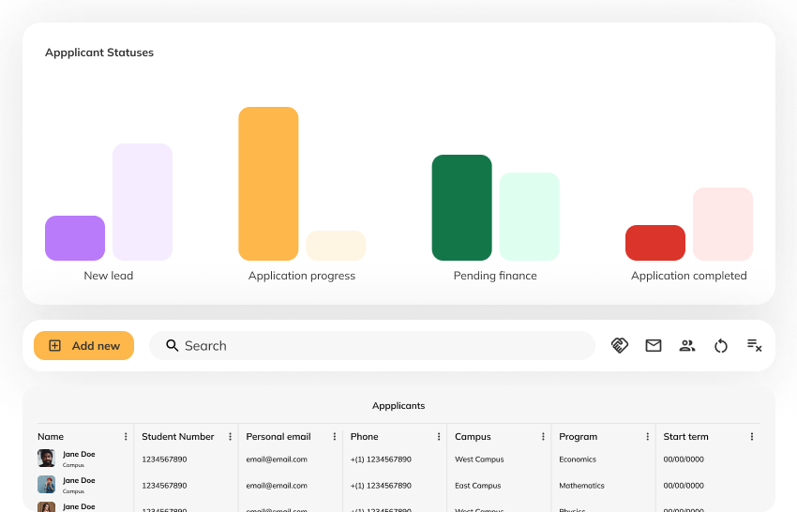Screen dimensions: 797x512
Task: Click the people group icon
Action: (x=687, y=346)
